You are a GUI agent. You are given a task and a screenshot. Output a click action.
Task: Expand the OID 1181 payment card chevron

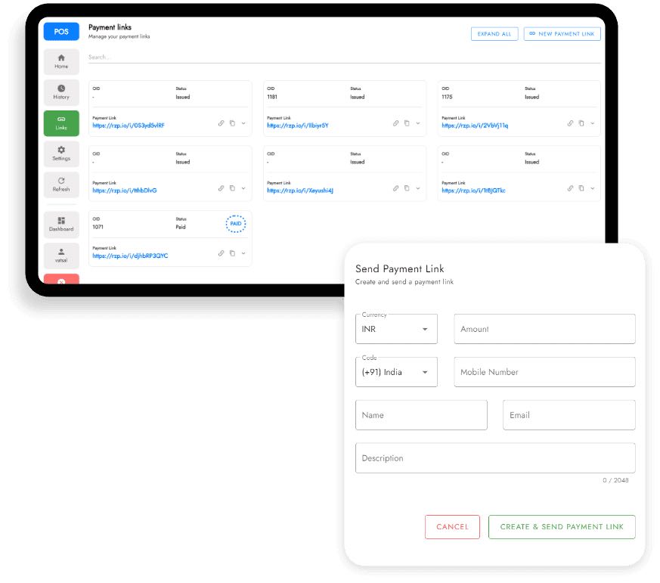pos(418,123)
